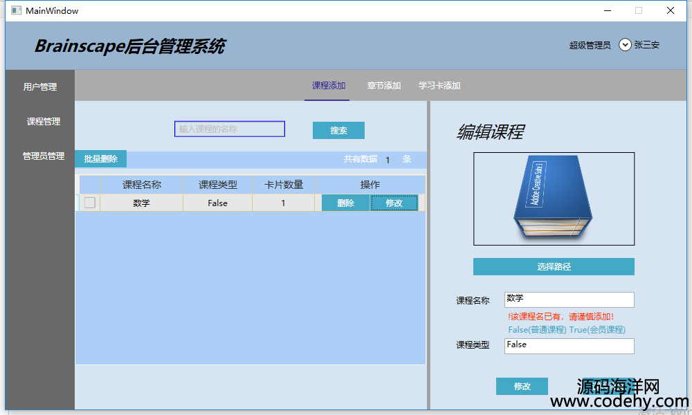Select the False cell in the table
The image size is (692, 415).
point(217,203)
